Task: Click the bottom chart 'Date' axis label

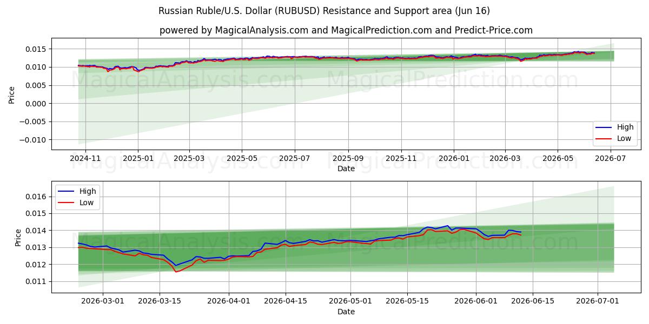Action: [346, 312]
